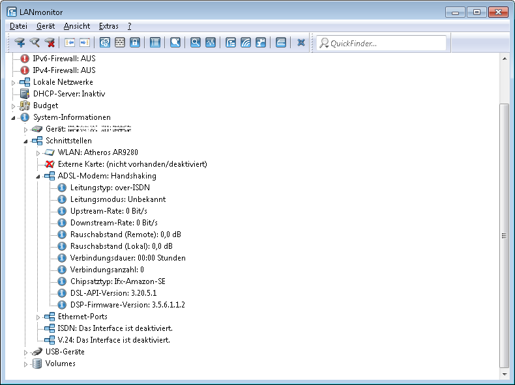Screen dimensions: 515x385
Task: Collapse the ADSL-Modem tree node
Action: pyautogui.click(x=38, y=176)
